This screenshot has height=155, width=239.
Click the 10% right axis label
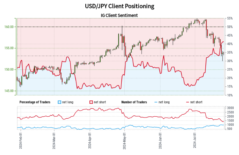tap(230, 95)
